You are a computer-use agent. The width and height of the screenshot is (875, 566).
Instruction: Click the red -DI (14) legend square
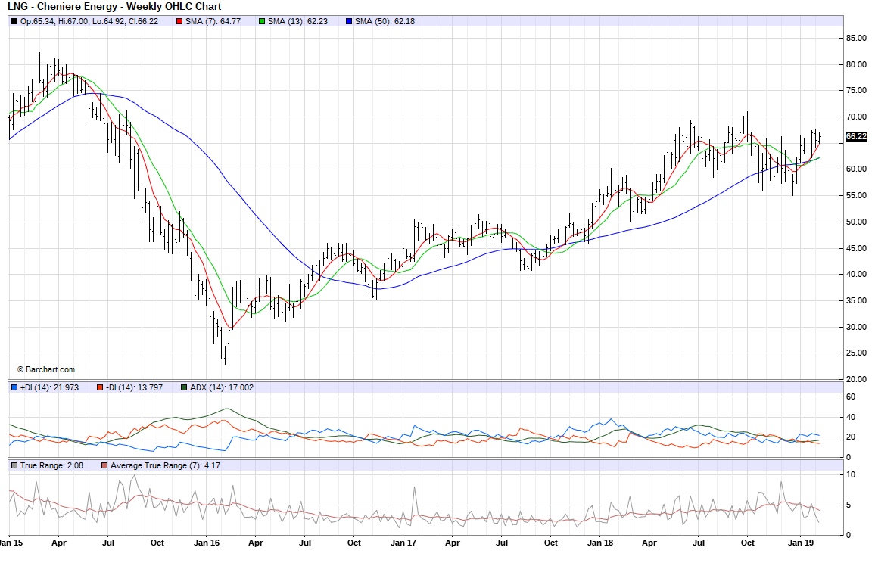click(99, 387)
